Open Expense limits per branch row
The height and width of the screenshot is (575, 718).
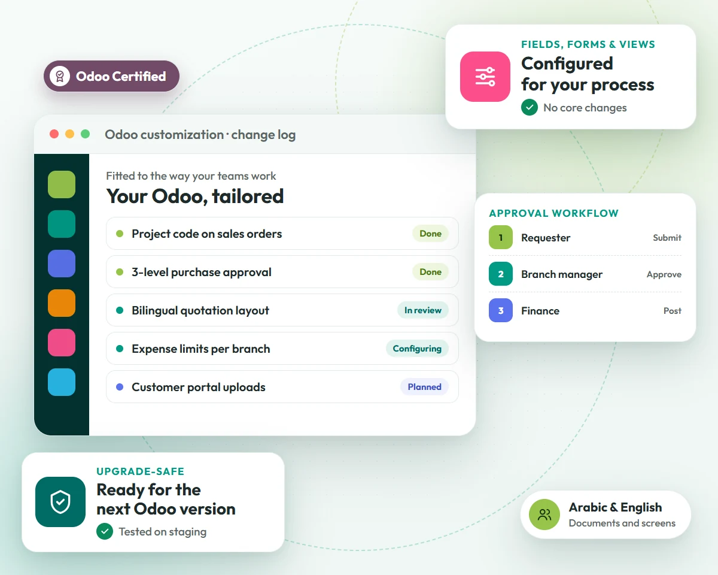282,349
